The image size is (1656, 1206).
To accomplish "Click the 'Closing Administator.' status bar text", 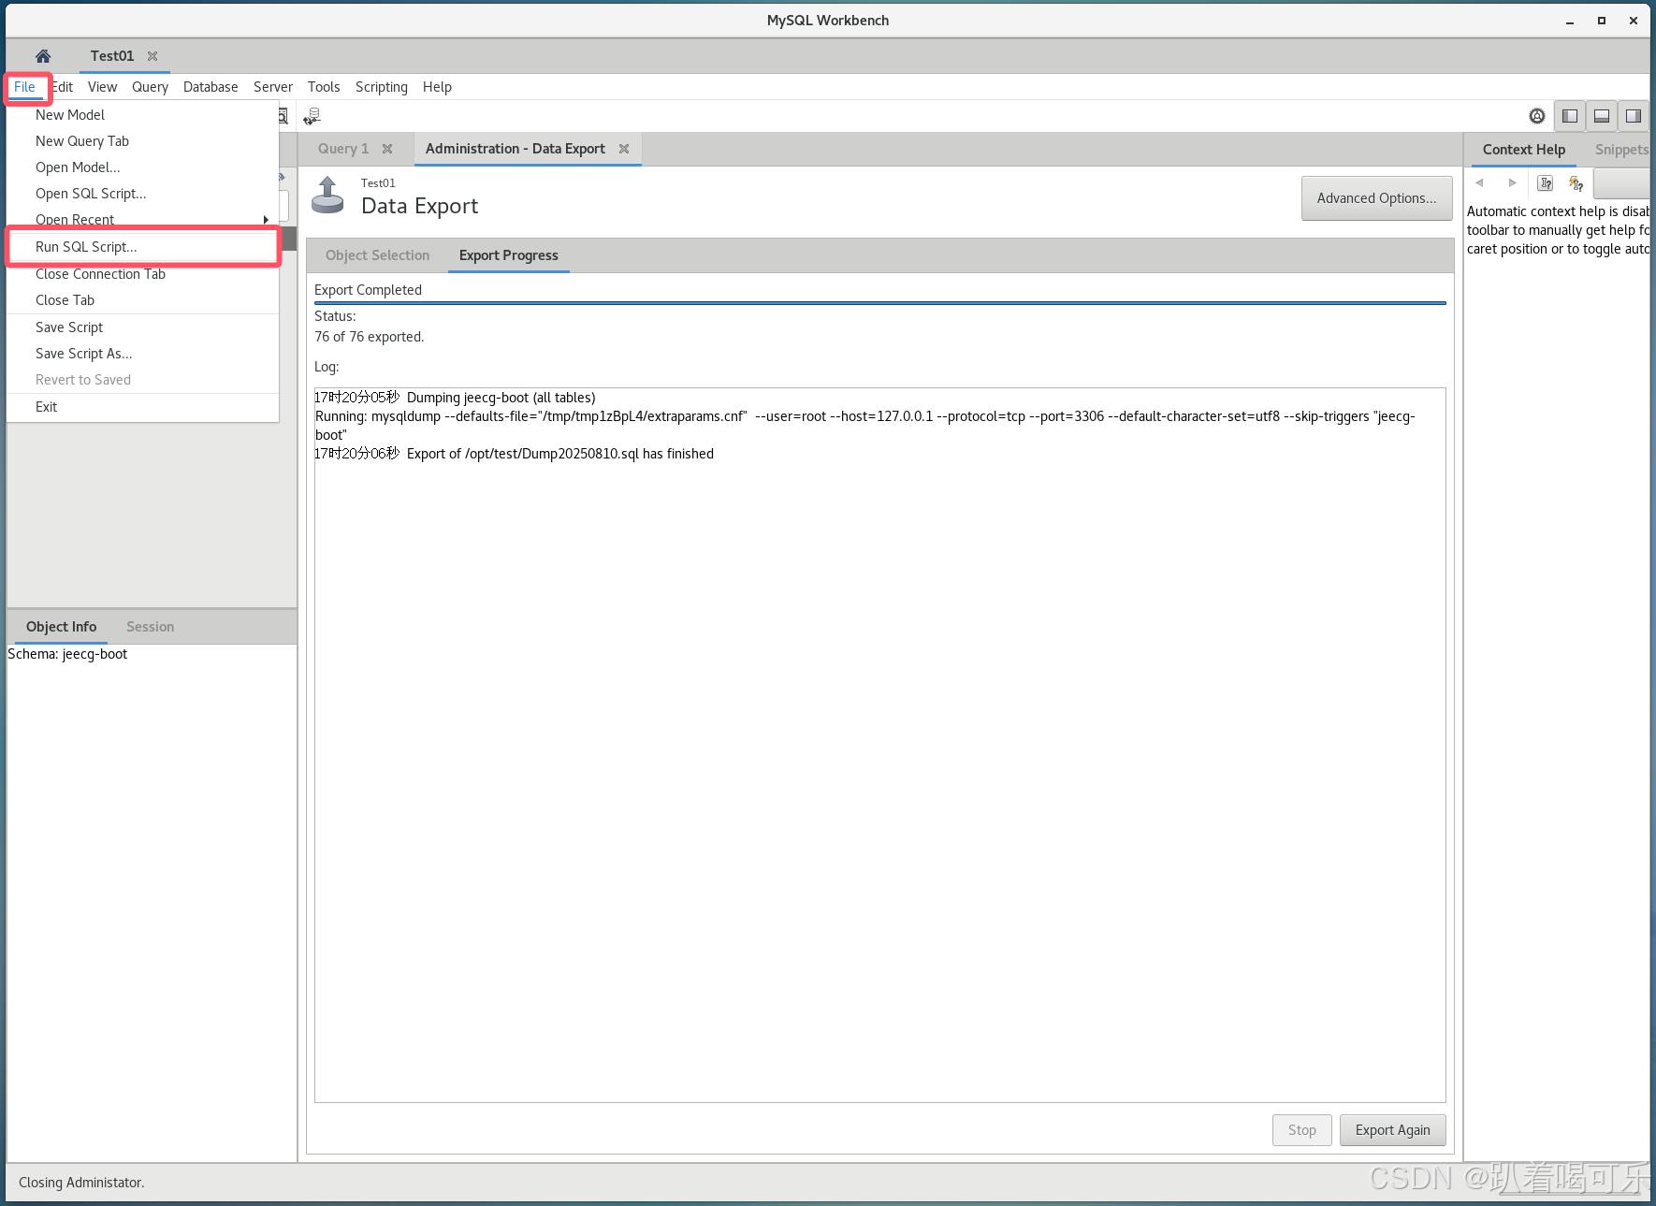I will 81,1183.
